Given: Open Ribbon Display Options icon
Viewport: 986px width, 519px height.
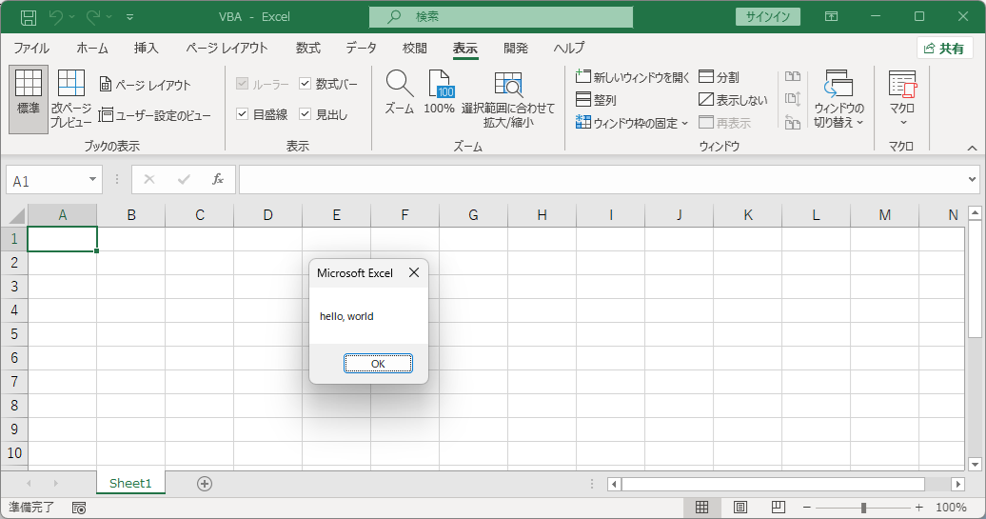Looking at the screenshot, I should pos(831,17).
